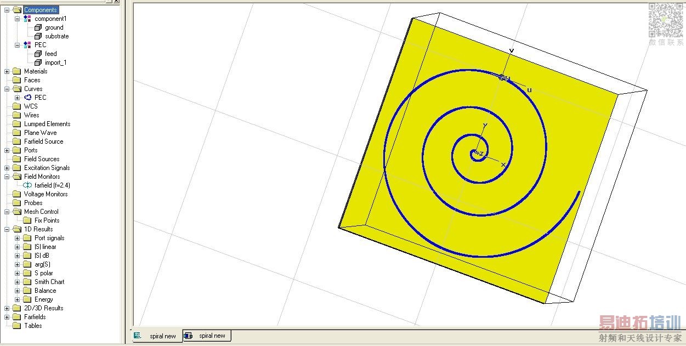Collapse the PEC component under Components
Screen dimensions: 686x346
tap(17, 45)
